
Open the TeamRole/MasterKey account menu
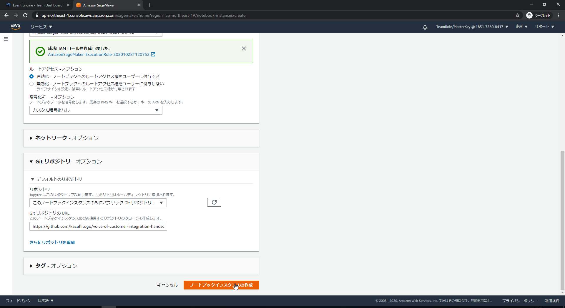tap(472, 27)
